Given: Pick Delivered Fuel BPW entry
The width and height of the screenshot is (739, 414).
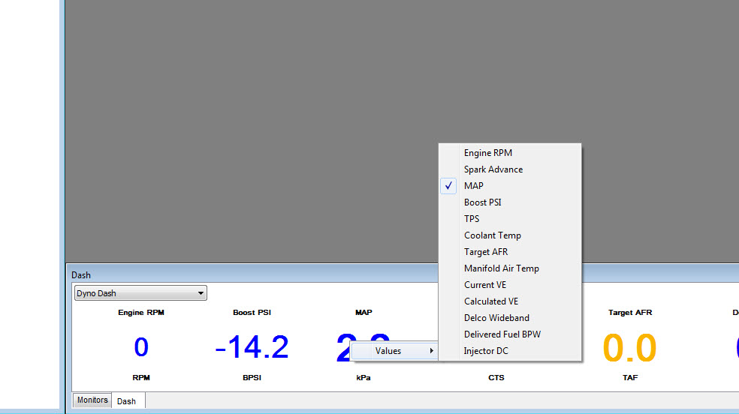Looking at the screenshot, I should [509, 334].
